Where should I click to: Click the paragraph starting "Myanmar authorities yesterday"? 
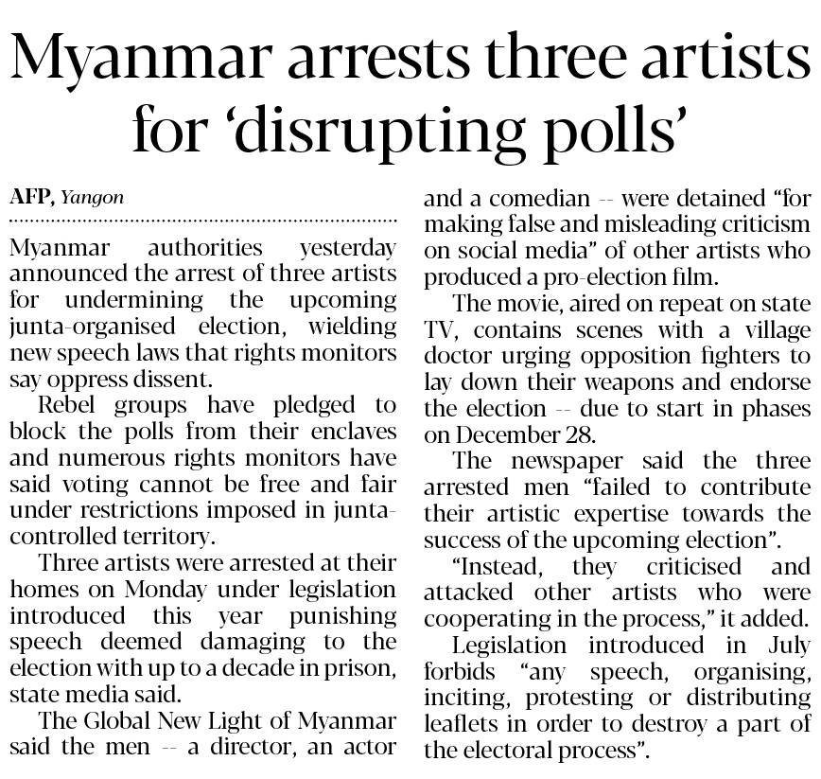click(202, 312)
